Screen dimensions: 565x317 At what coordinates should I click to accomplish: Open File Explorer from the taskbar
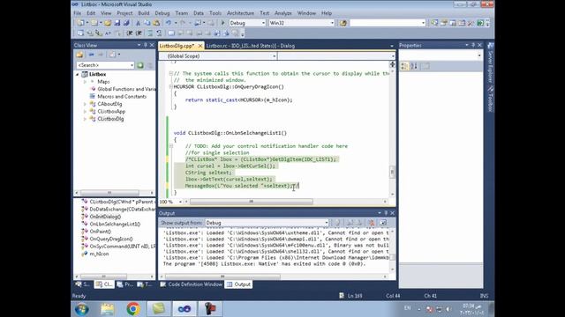pos(108,309)
